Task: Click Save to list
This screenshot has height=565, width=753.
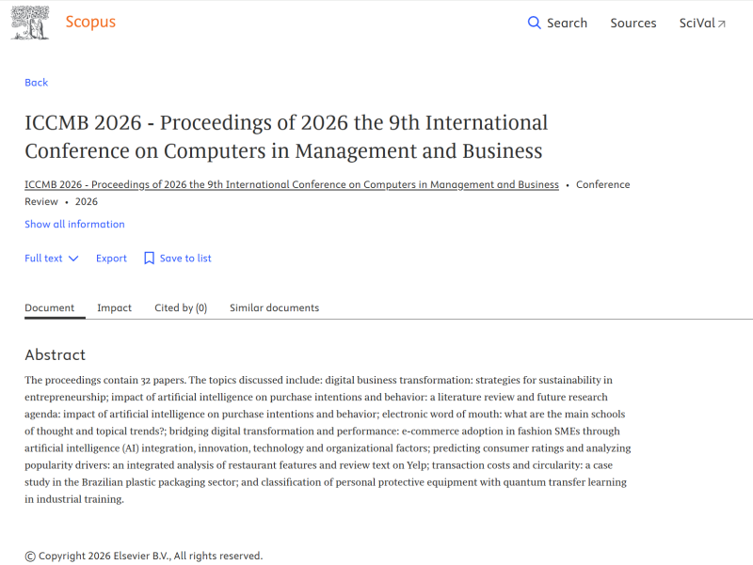Action: (185, 258)
